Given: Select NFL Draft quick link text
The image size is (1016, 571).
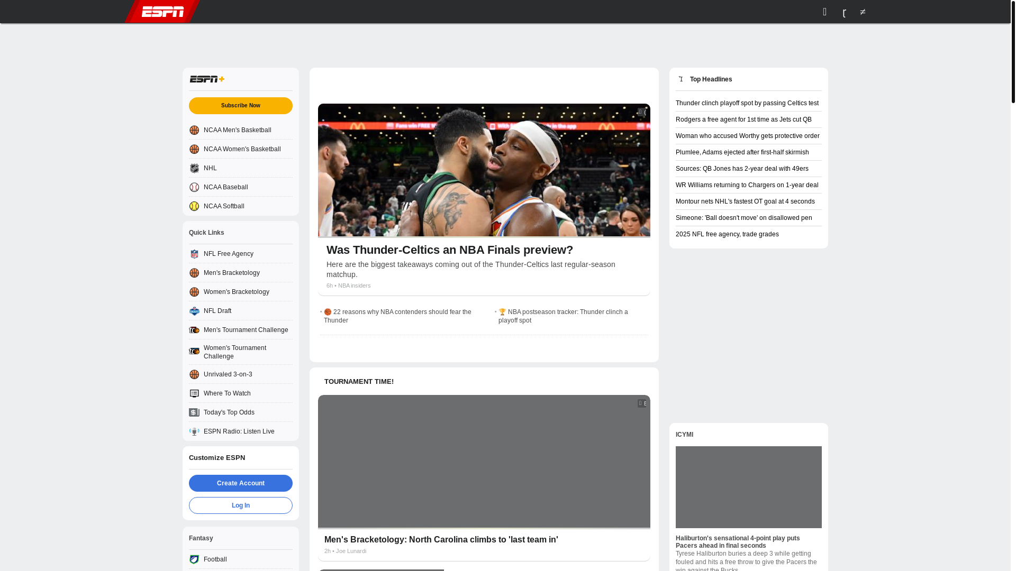Looking at the screenshot, I should pyautogui.click(x=217, y=311).
